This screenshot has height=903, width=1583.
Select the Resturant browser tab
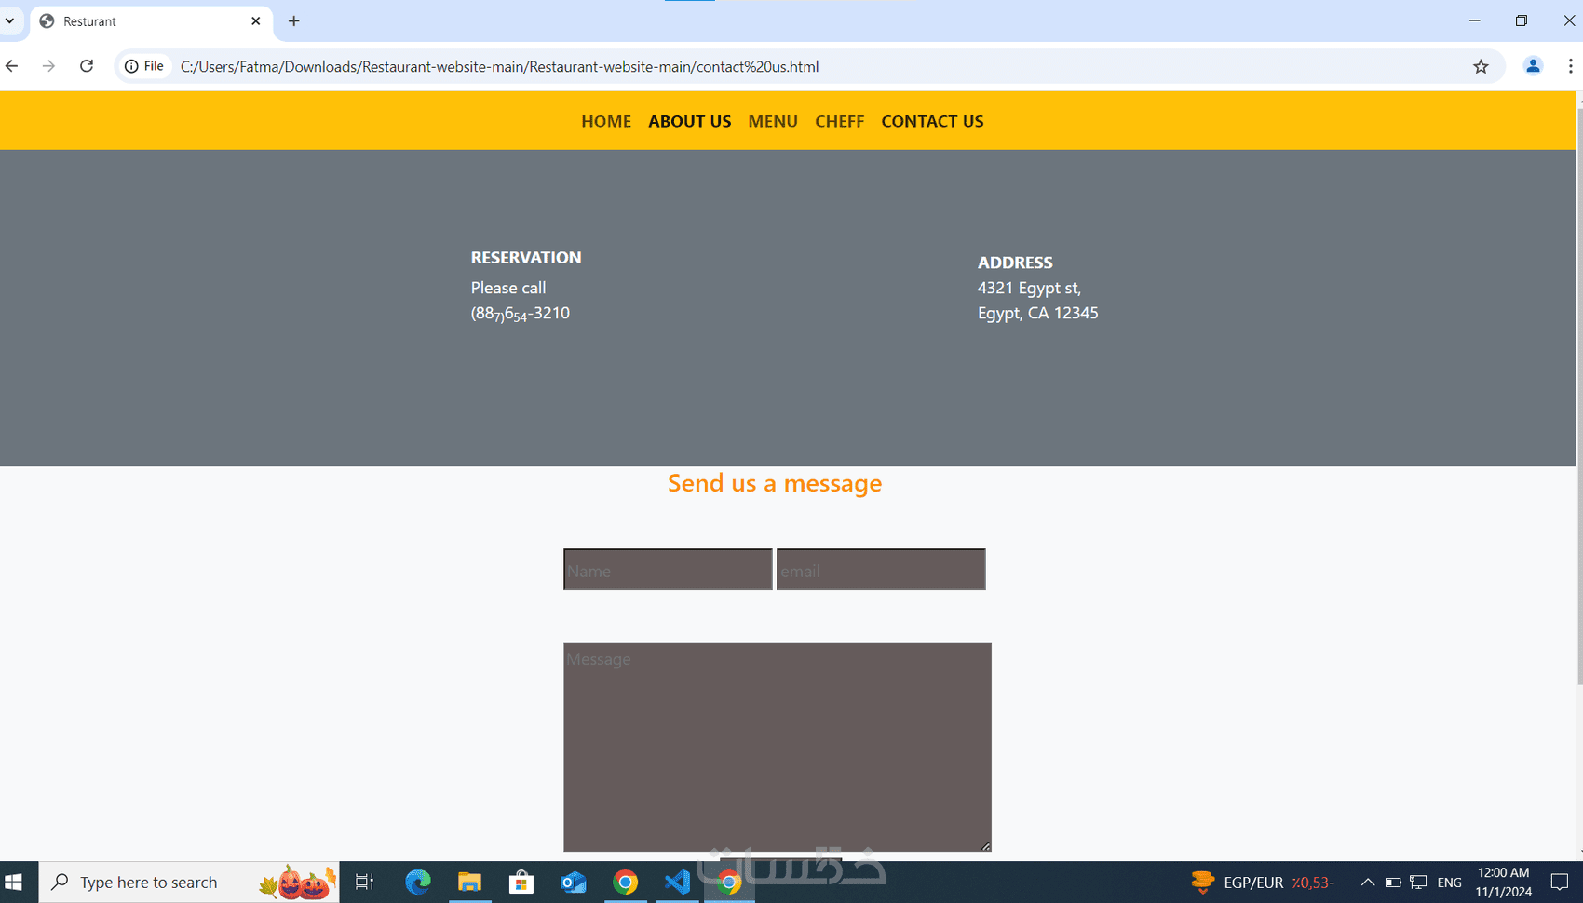151,21
